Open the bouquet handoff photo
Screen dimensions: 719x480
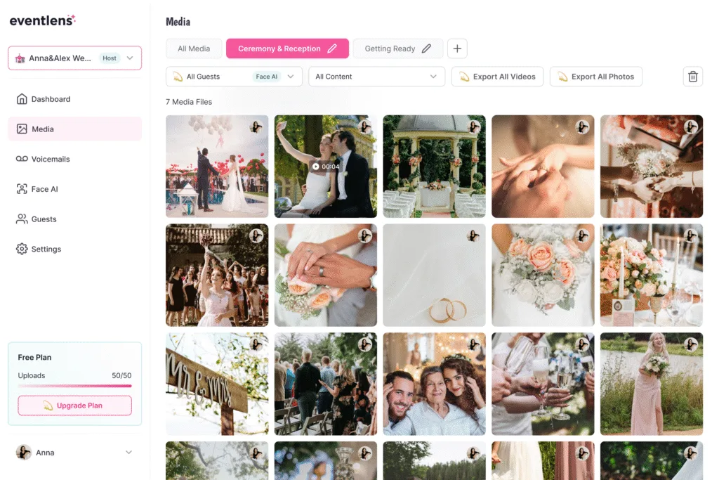coord(652,166)
